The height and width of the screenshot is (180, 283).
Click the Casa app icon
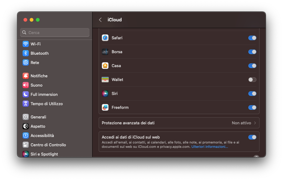point(105,66)
